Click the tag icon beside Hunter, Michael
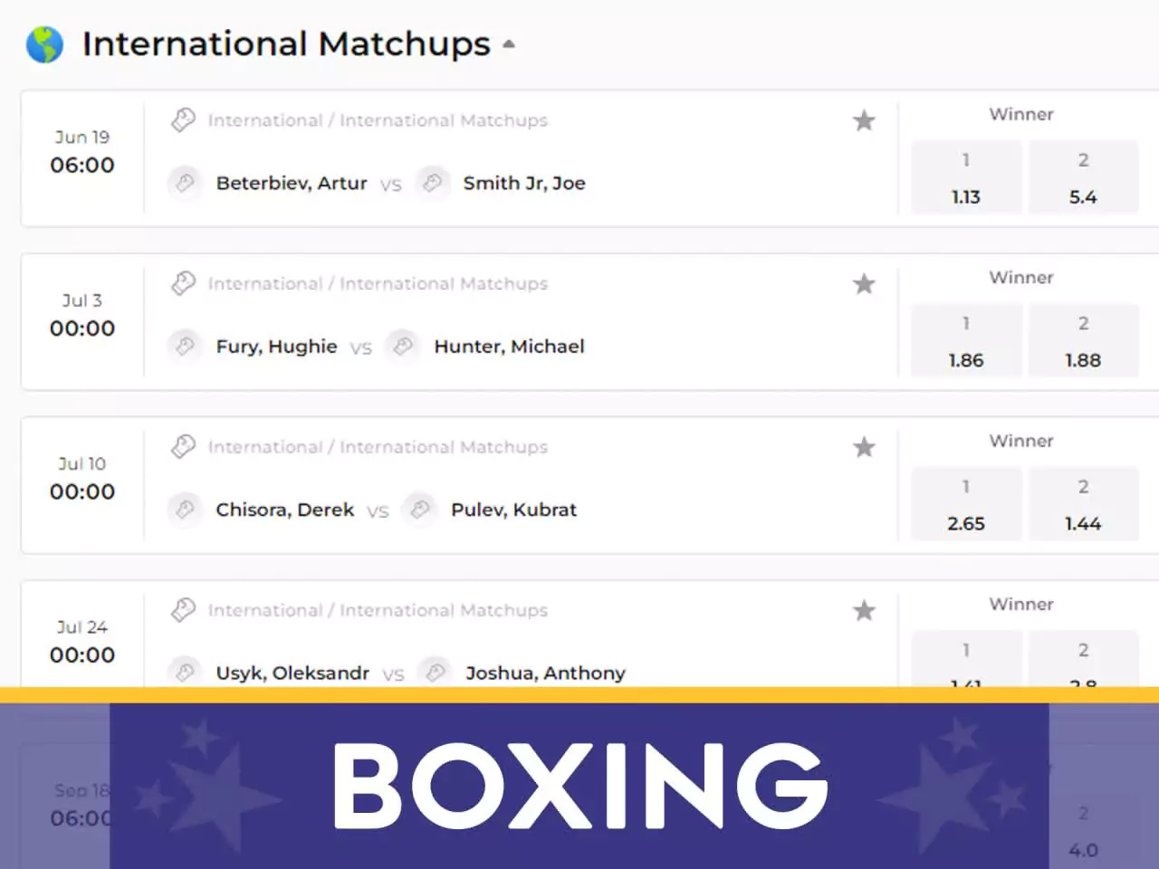The height and width of the screenshot is (869, 1159). [x=403, y=347]
